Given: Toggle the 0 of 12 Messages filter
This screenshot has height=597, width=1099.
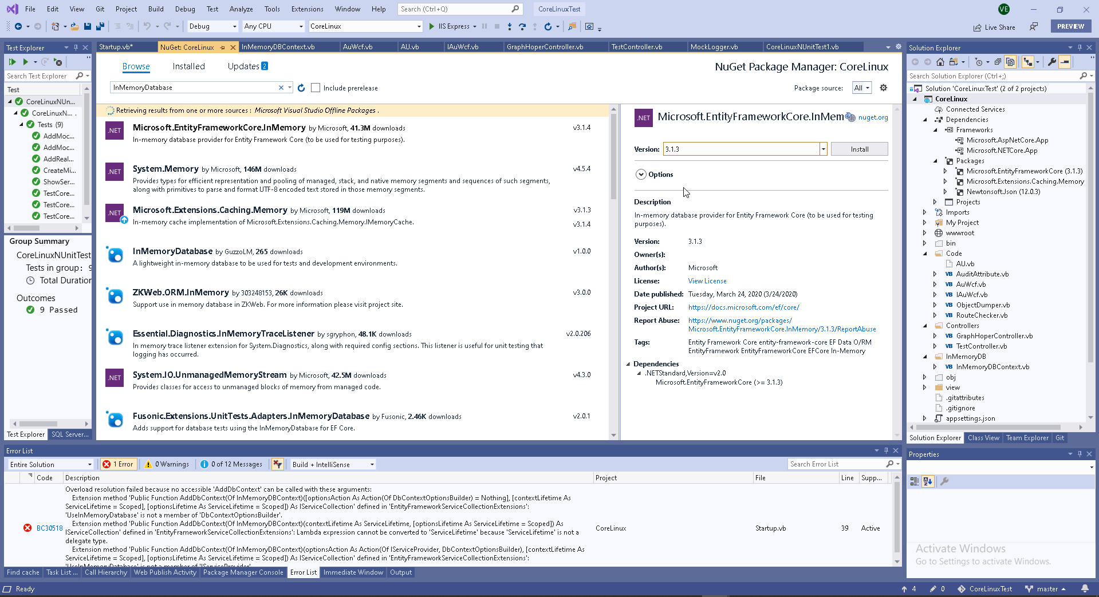Looking at the screenshot, I should 231,464.
